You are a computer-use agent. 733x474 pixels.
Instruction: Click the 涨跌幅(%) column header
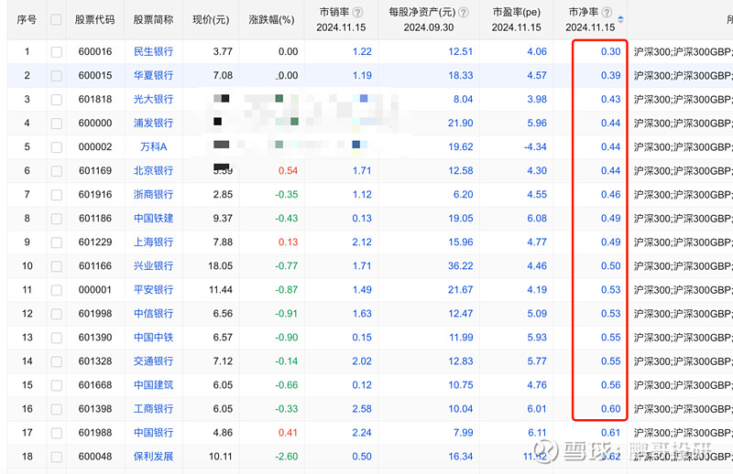271,19
